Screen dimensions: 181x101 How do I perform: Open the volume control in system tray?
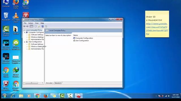click(x=169, y=96)
